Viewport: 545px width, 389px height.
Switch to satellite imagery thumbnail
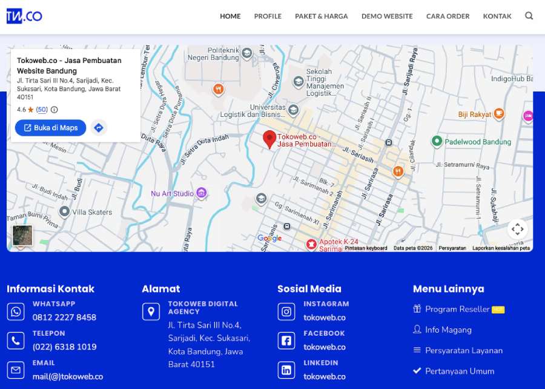pos(22,235)
